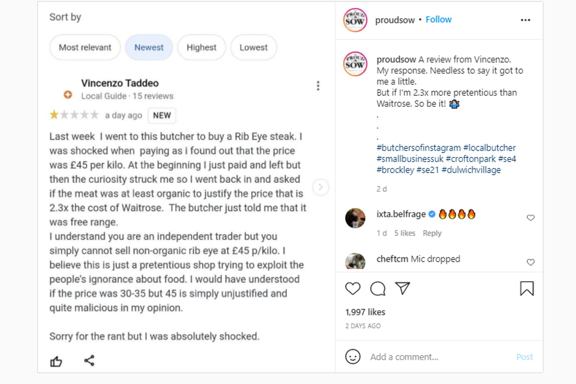Switch to the Highest reviews tab

[x=201, y=47]
